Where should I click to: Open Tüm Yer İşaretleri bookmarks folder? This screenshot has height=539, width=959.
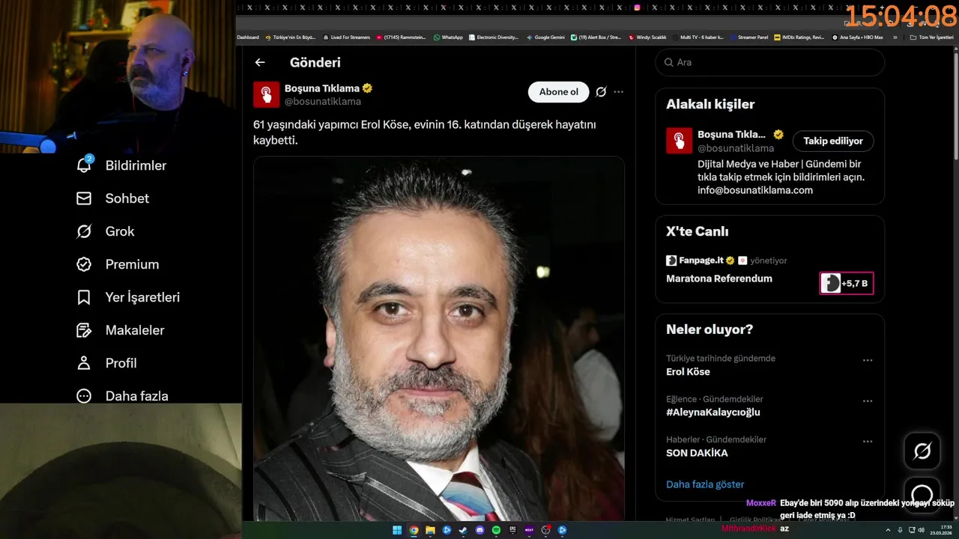tap(931, 37)
